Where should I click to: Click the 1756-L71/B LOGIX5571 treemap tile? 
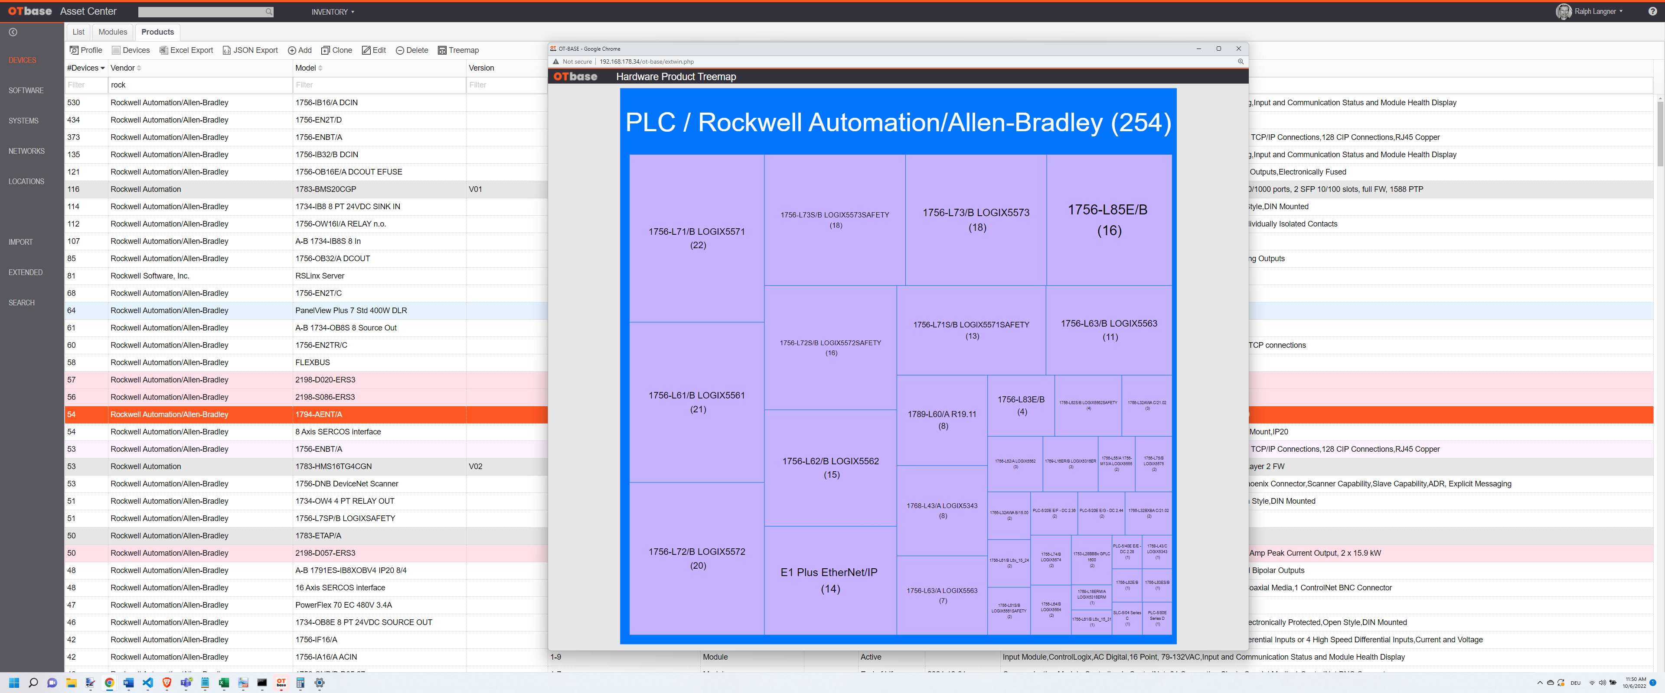point(697,238)
